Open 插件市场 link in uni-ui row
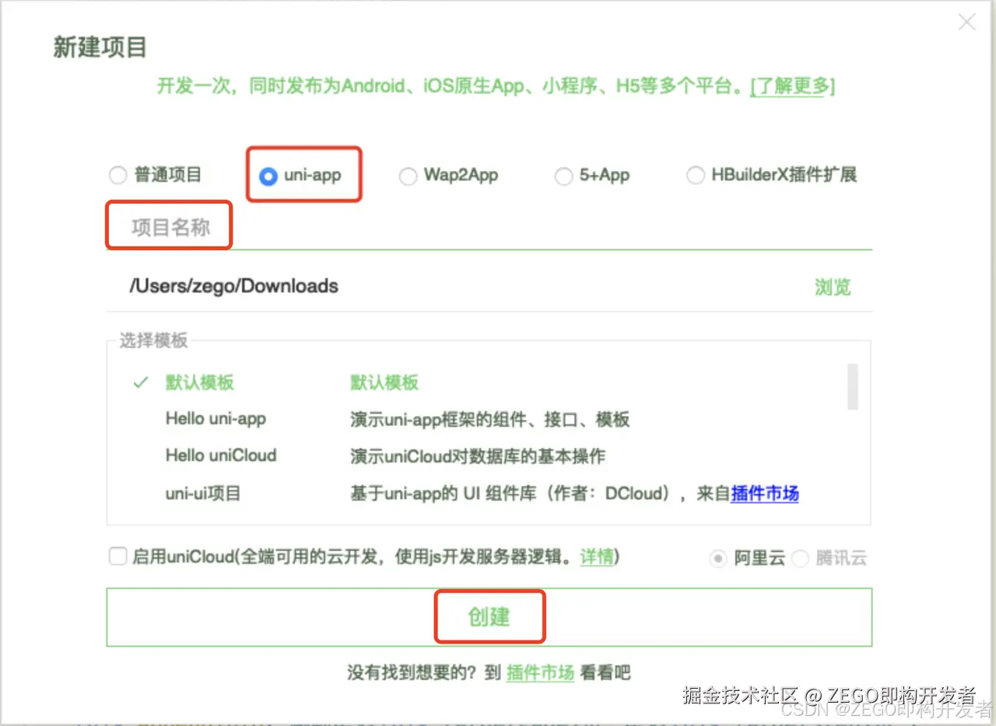 pos(765,494)
